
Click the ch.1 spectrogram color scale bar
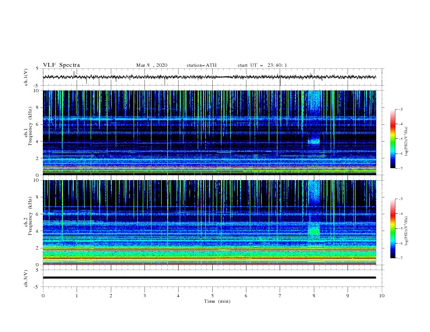pyautogui.click(x=393, y=139)
